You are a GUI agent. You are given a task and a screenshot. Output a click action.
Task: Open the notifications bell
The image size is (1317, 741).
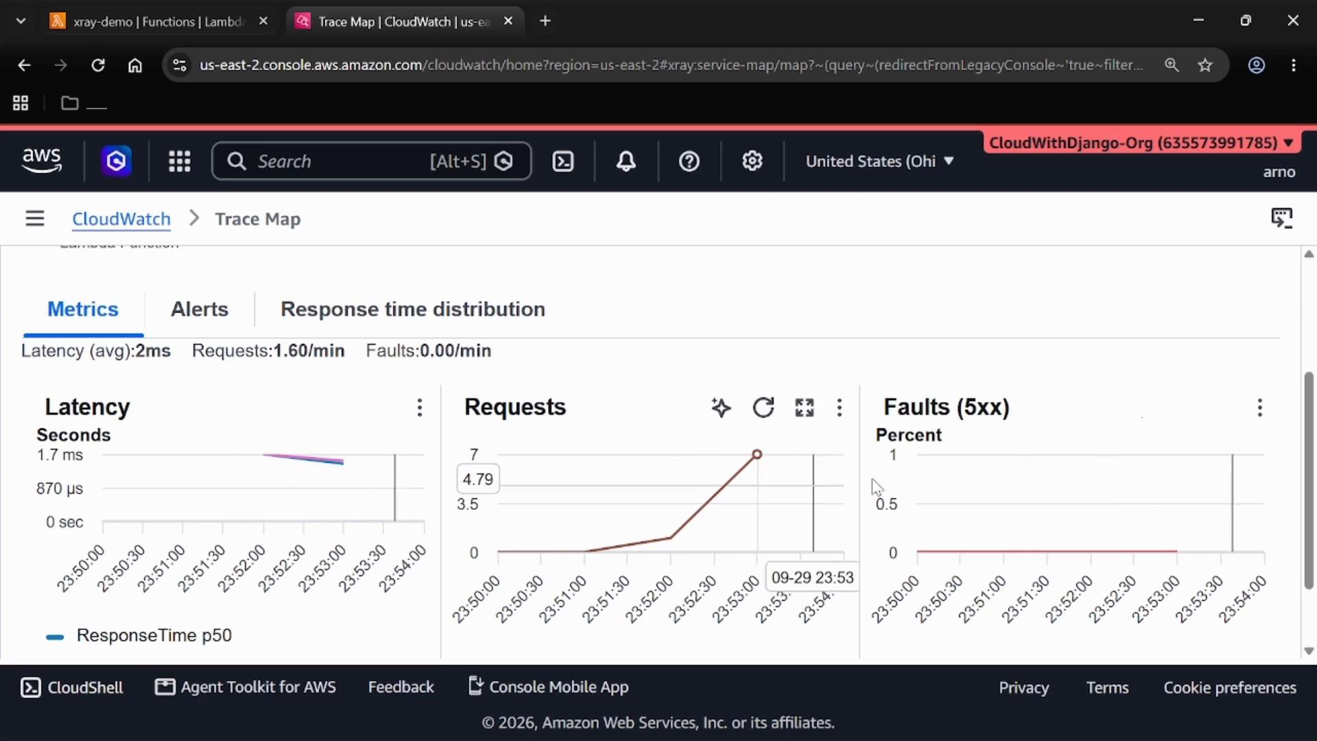pos(626,161)
